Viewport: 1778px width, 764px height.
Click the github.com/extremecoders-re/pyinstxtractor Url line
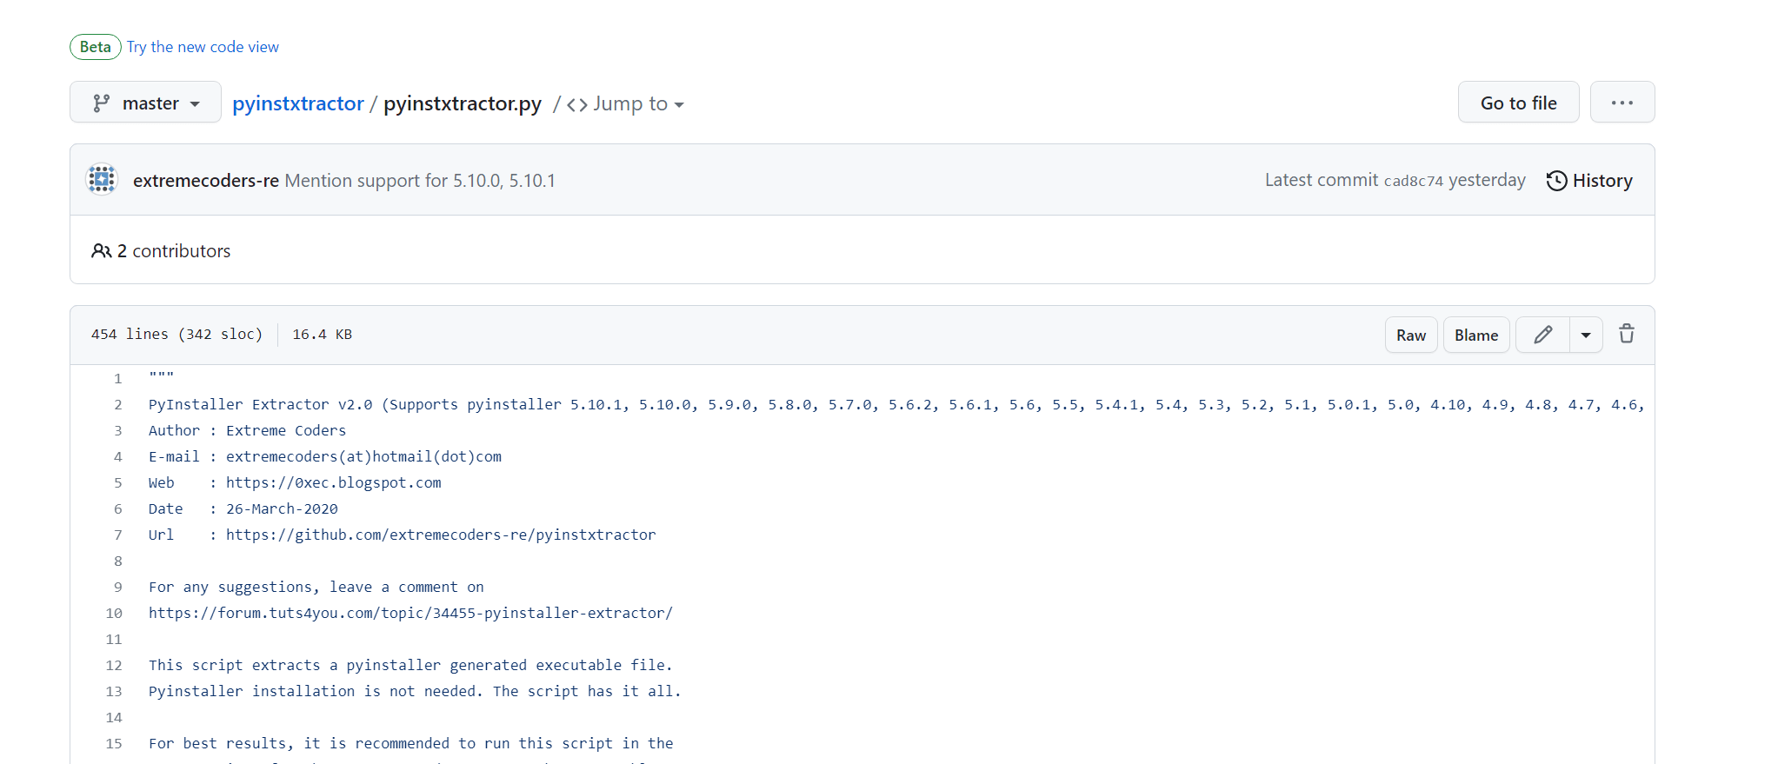click(x=403, y=535)
